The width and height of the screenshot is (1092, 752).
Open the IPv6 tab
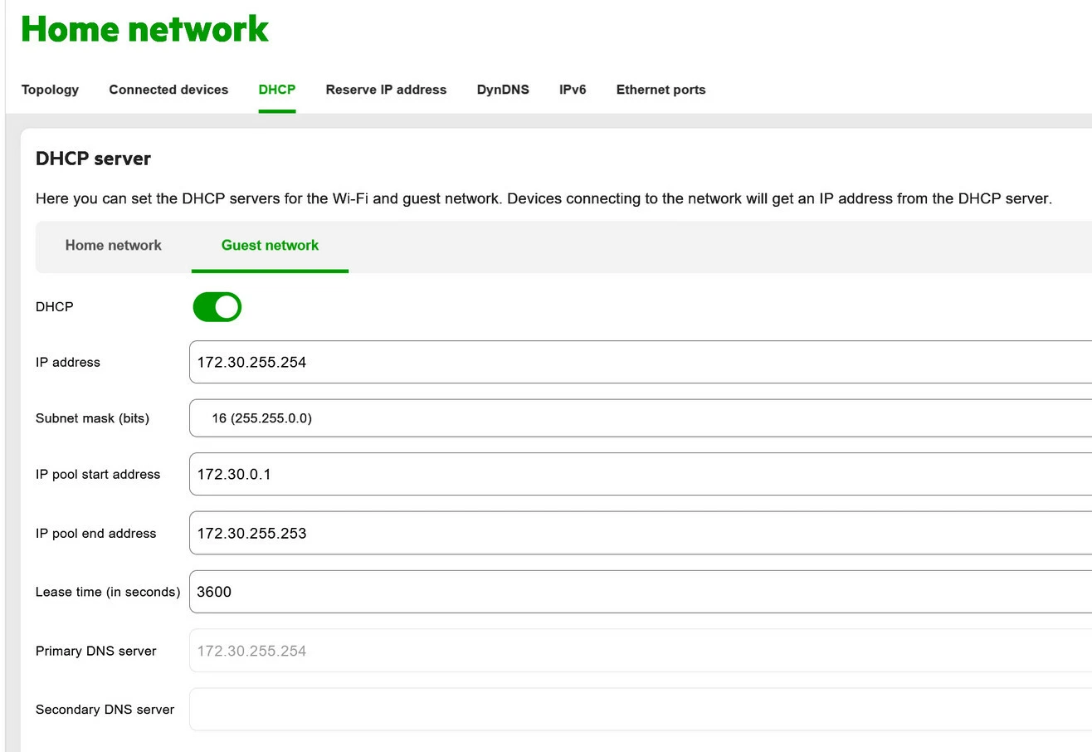(573, 90)
